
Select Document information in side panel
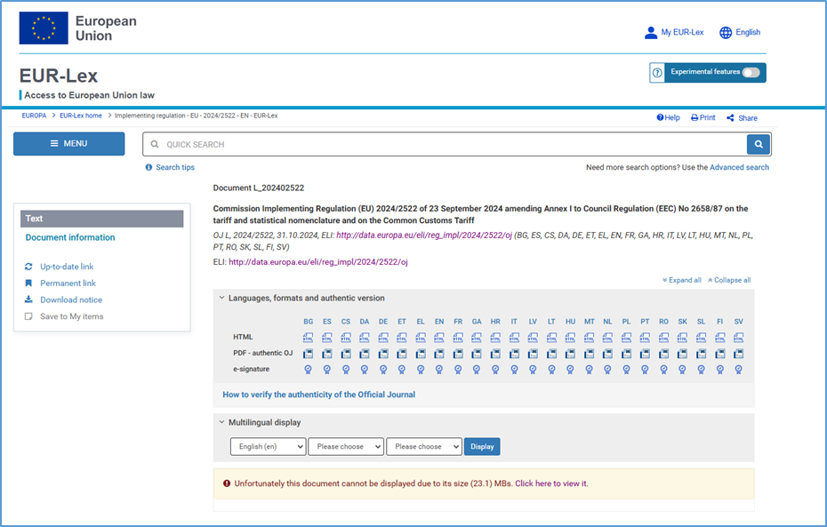70,237
